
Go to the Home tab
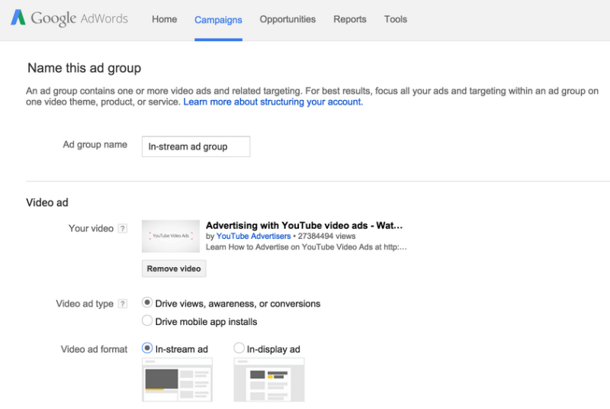coord(164,19)
